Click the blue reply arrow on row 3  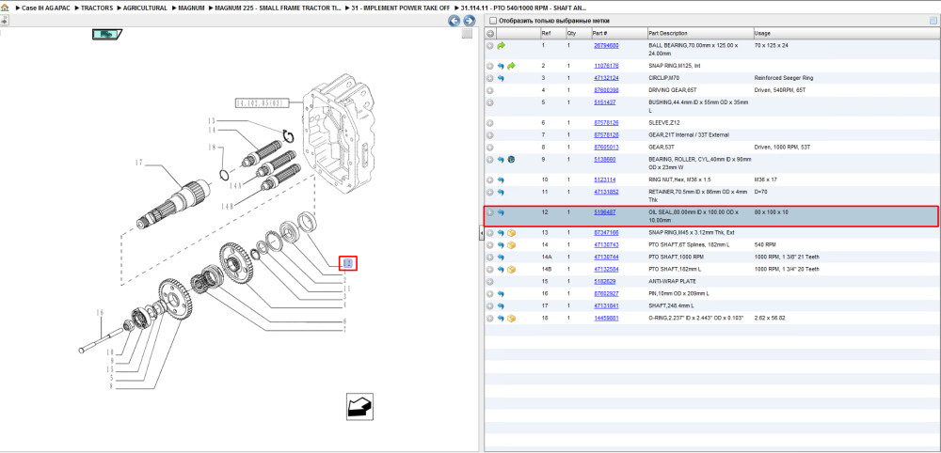tap(502, 78)
